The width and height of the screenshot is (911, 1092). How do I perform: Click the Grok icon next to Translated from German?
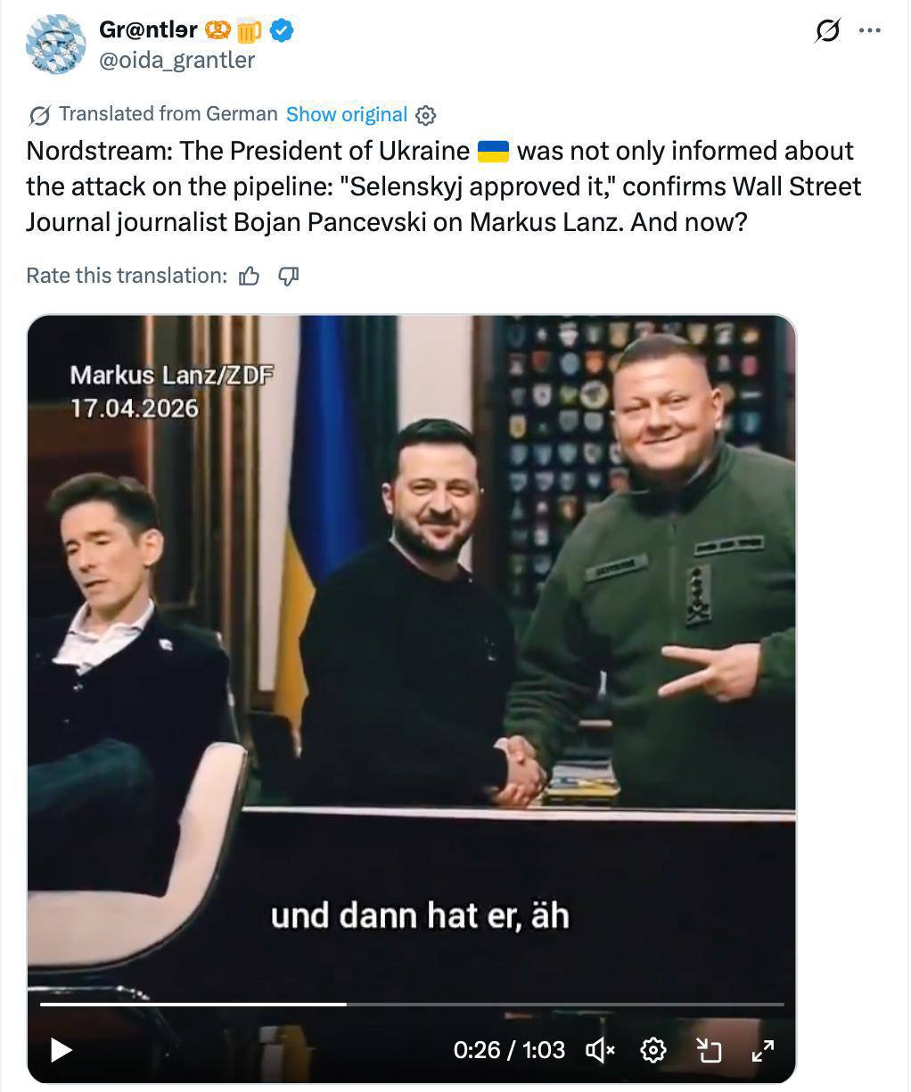[40, 115]
